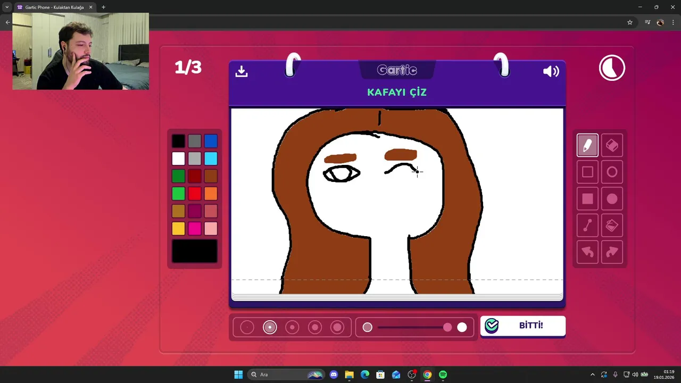This screenshot has height=383, width=681.
Task: Pick the cyan color swatch
Action: [211, 159]
